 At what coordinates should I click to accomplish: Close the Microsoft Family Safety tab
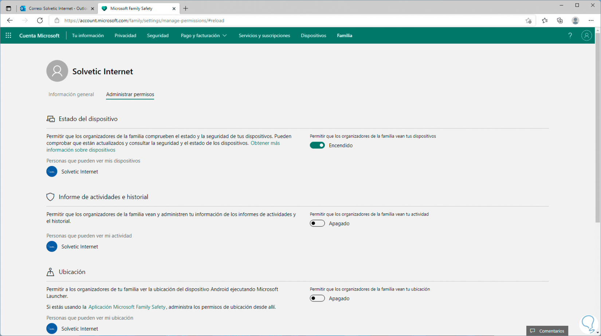[174, 8]
